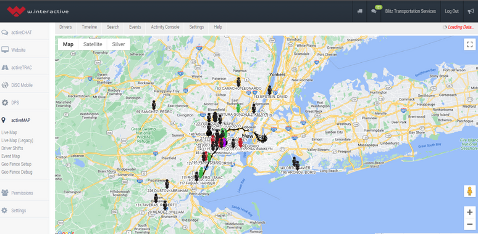This screenshot has height=234, width=478.
Task: Open the Activity Console tab
Action: [x=166, y=27]
